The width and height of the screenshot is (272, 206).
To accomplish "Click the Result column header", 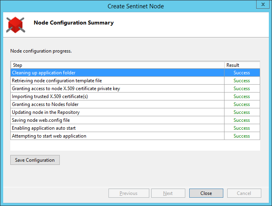I will tap(242, 65).
